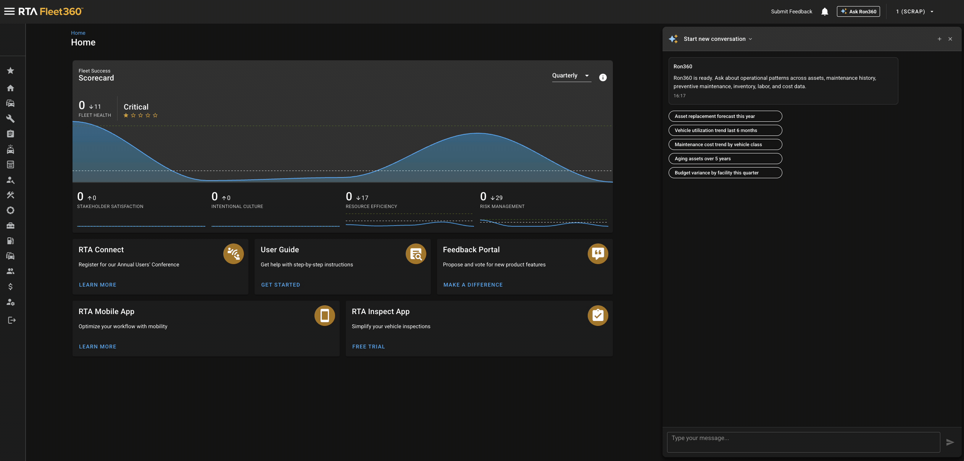Click the Ask Ron360 button
Viewport: 964px width, 461px height.
coord(858,11)
